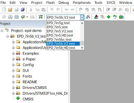This screenshot has height=103, width=134.
Task: Click the Indent selection icon
Action: [x=108, y=10]
